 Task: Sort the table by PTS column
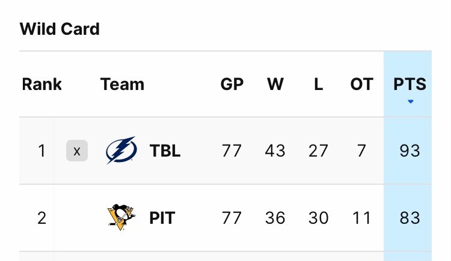pyautogui.click(x=410, y=84)
